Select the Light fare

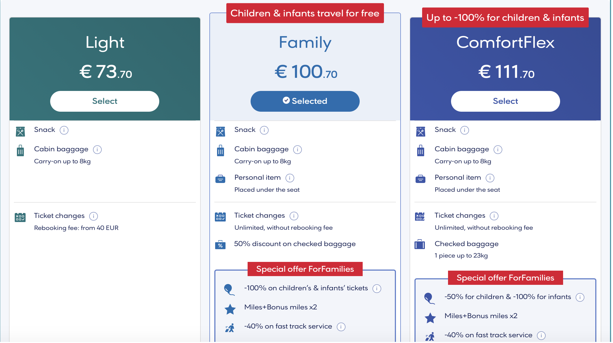pyautogui.click(x=105, y=101)
